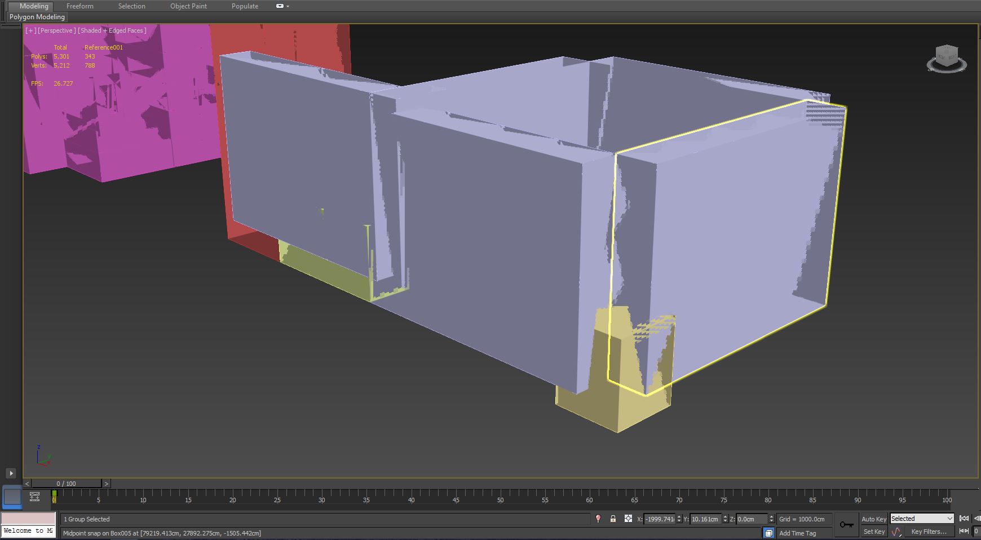
Task: Switch to the Object Paint ribbon tab
Action: pyautogui.click(x=188, y=6)
